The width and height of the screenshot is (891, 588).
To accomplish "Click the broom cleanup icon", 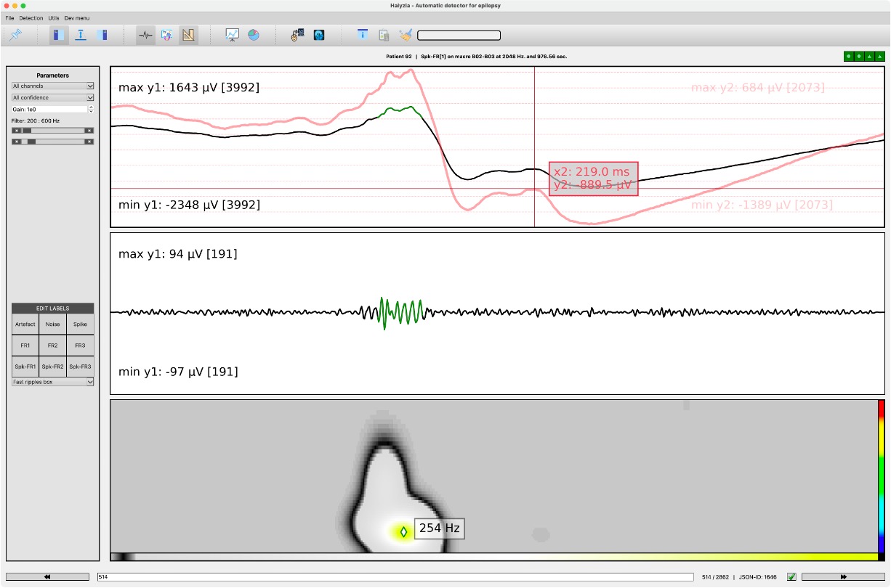I will pos(405,34).
